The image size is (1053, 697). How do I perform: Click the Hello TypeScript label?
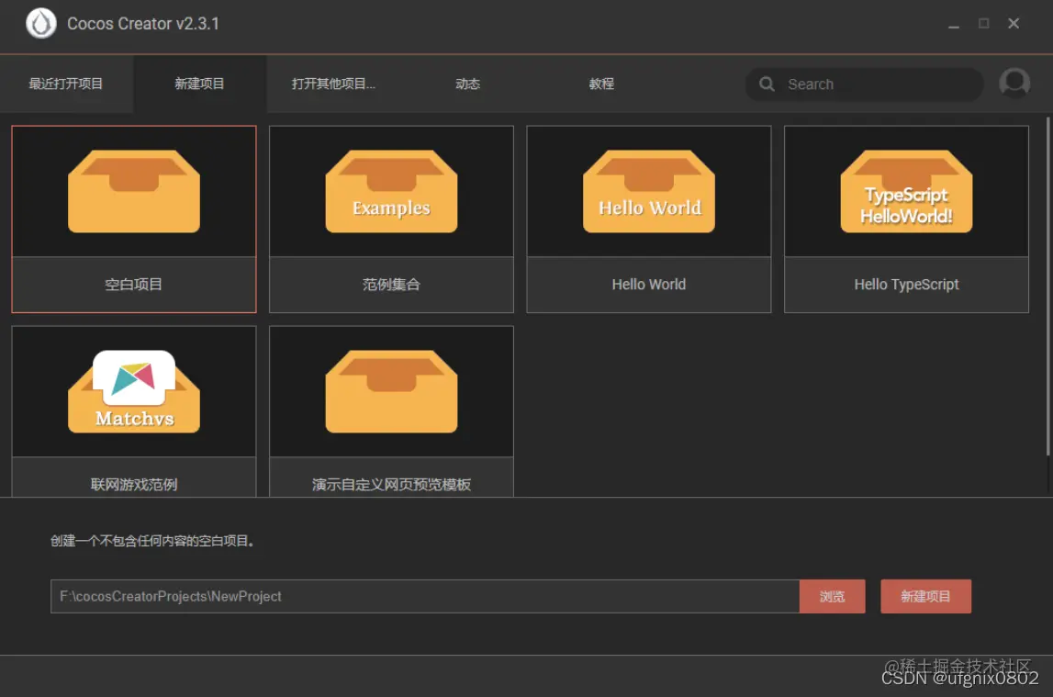(x=907, y=285)
